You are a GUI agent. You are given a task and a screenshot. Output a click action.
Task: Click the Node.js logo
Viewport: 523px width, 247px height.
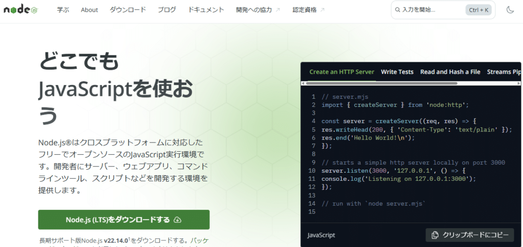[x=20, y=10]
